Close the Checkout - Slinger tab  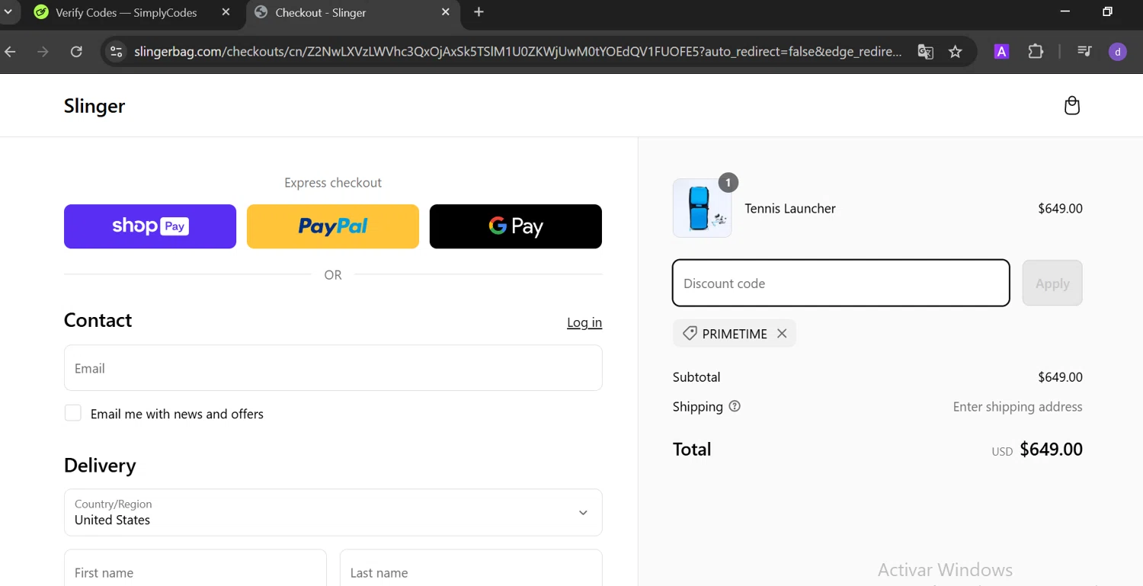tap(446, 12)
